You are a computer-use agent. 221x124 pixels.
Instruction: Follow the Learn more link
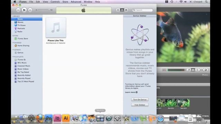pyautogui.click(x=131, y=92)
